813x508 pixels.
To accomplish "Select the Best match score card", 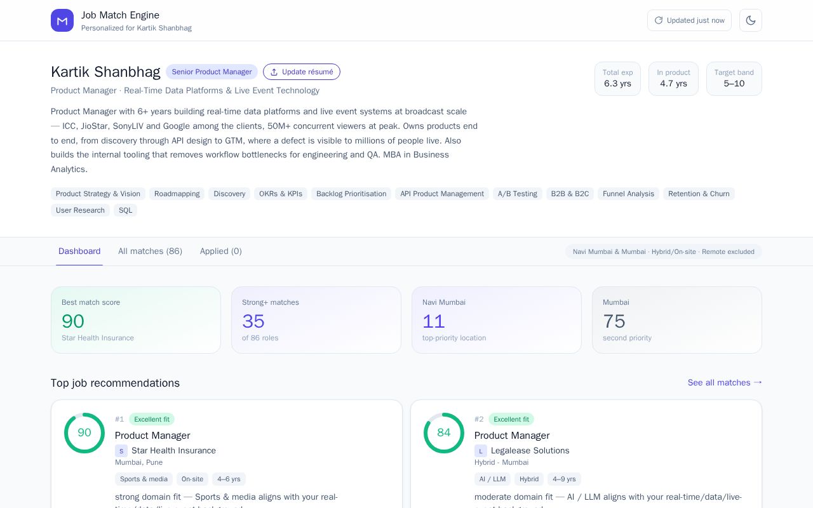I will coord(136,320).
